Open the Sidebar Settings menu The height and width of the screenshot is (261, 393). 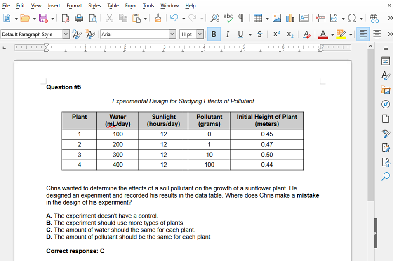[x=386, y=48]
